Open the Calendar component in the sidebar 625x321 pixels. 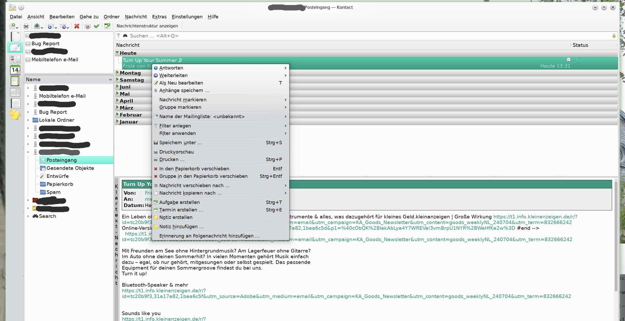(x=15, y=70)
